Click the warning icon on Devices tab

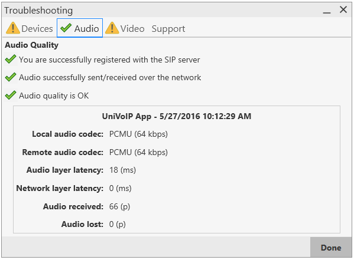13,28
